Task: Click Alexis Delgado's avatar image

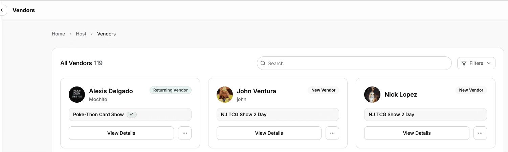Action: click(x=77, y=95)
